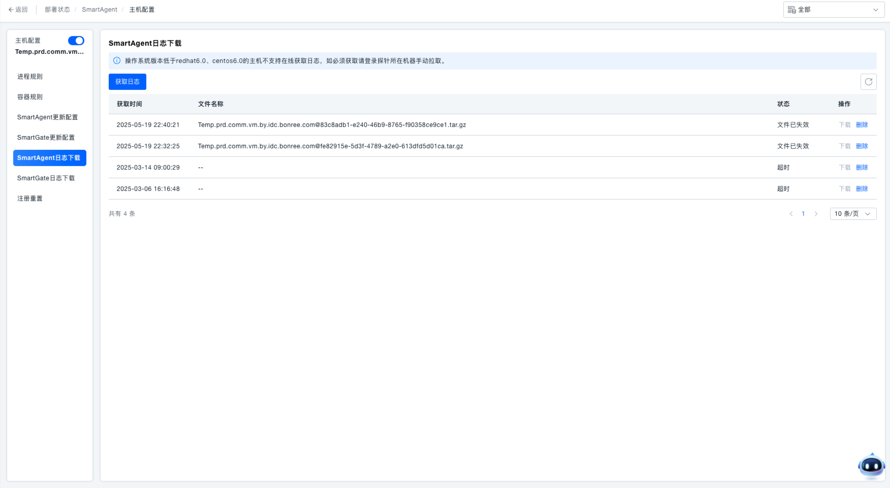The height and width of the screenshot is (488, 890).
Task: Click the info icon in notice banner
Action: (x=117, y=61)
